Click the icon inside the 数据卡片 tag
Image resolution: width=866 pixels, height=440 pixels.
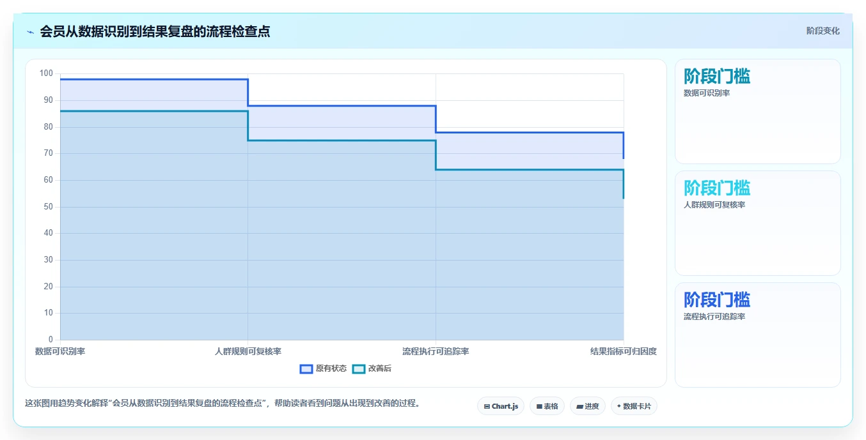tap(619, 406)
